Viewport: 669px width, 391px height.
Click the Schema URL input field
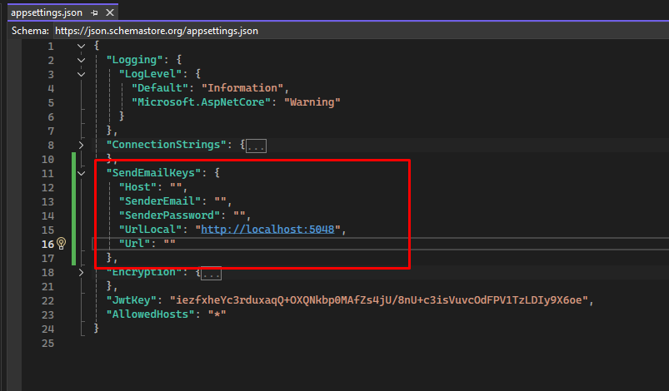click(361, 31)
